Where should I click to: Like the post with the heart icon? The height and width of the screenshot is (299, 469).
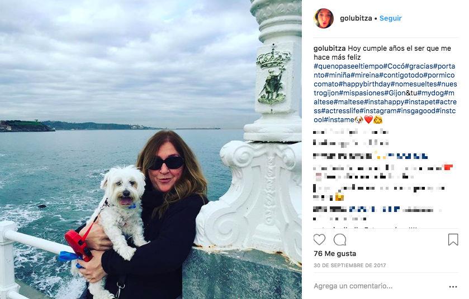(319, 240)
